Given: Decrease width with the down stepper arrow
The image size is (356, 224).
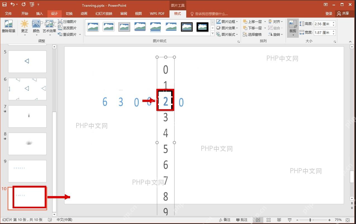Looking at the screenshot, I should (333, 34).
